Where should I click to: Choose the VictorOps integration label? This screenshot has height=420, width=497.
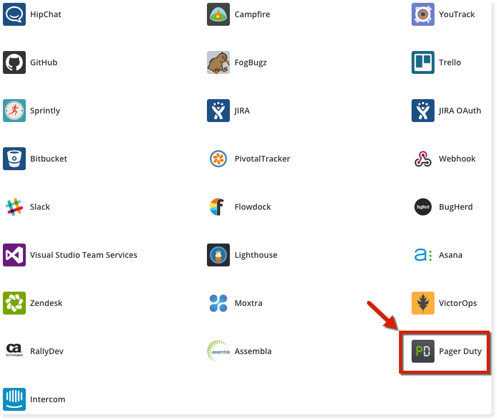click(457, 303)
